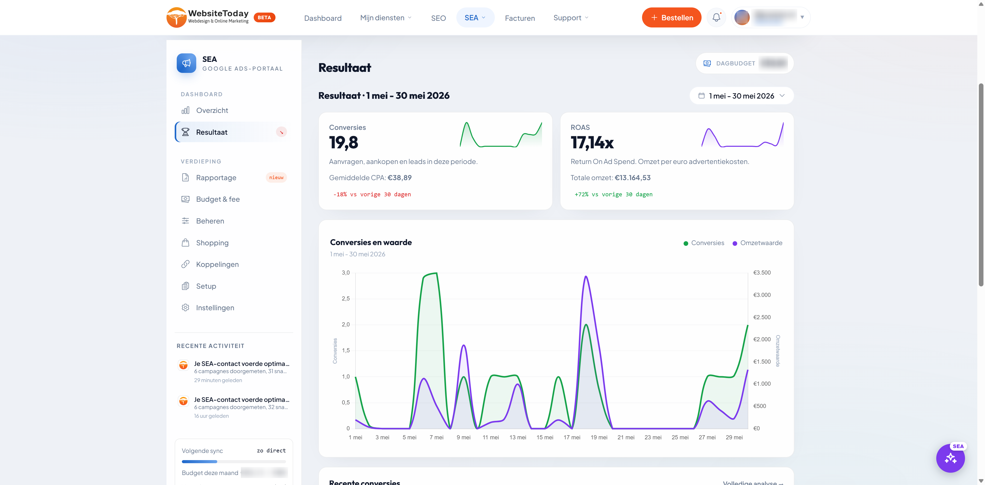This screenshot has width=985, height=485.
Task: Click the green Conversies legend dot
Action: point(686,243)
